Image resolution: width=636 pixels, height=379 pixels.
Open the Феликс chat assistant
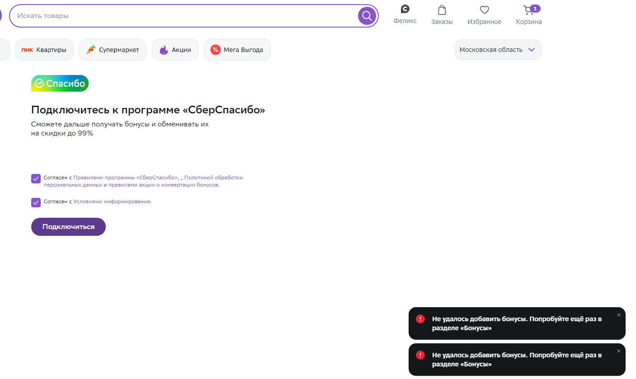[x=405, y=15]
